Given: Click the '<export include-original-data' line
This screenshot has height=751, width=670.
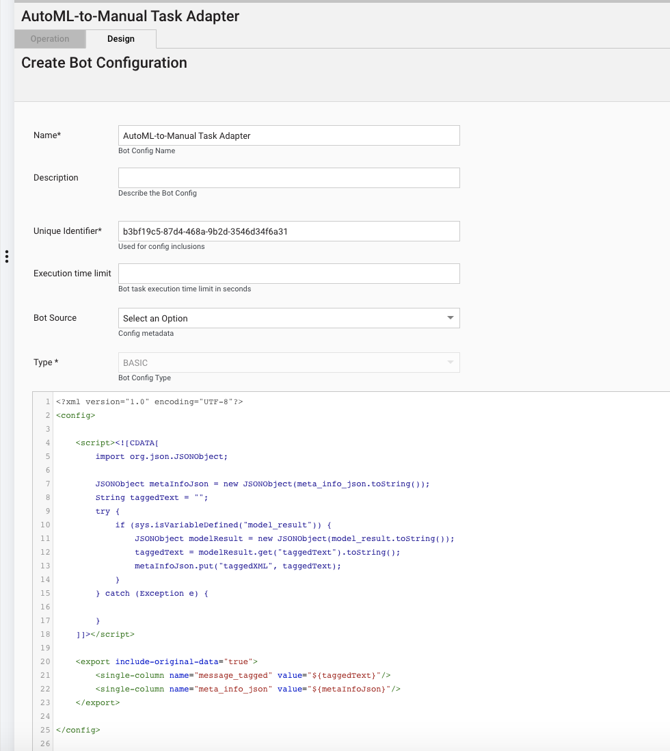Looking at the screenshot, I should point(167,661).
